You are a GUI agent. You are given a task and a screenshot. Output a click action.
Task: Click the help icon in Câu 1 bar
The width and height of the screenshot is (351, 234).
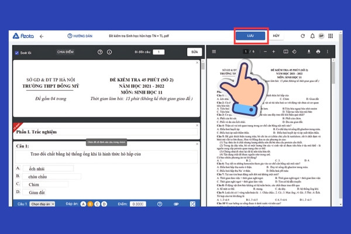coord(160,204)
